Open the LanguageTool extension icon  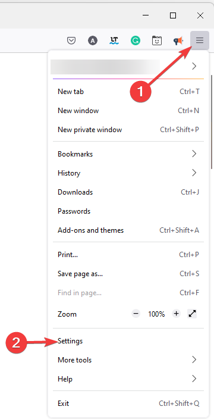coord(114,40)
